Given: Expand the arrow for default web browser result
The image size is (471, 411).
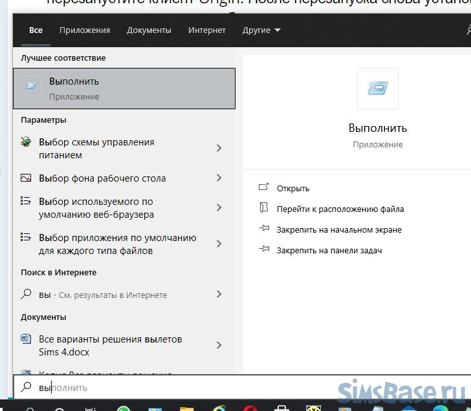Looking at the screenshot, I should 219,207.
